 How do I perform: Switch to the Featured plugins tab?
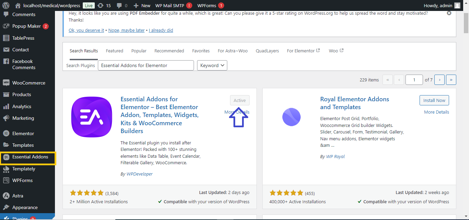click(114, 51)
